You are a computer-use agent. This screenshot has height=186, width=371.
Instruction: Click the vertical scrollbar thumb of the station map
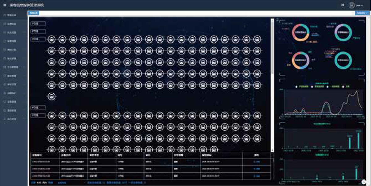click(x=272, y=46)
